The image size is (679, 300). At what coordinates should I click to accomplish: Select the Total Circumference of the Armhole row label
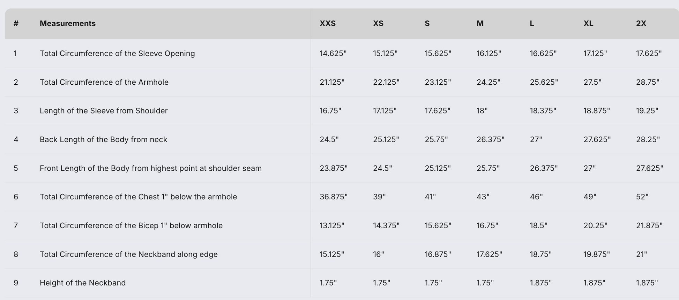click(104, 82)
